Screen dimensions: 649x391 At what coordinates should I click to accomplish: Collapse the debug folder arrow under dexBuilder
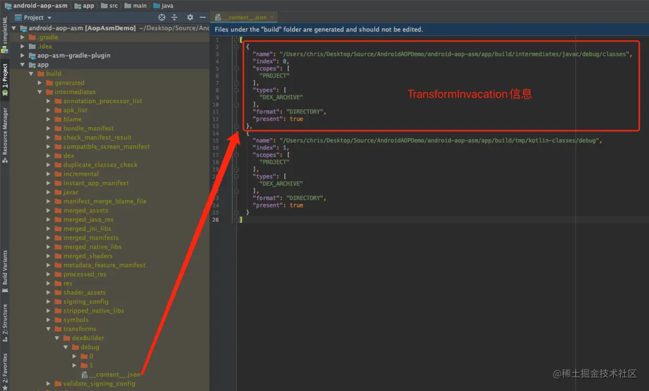pyautogui.click(x=66, y=347)
